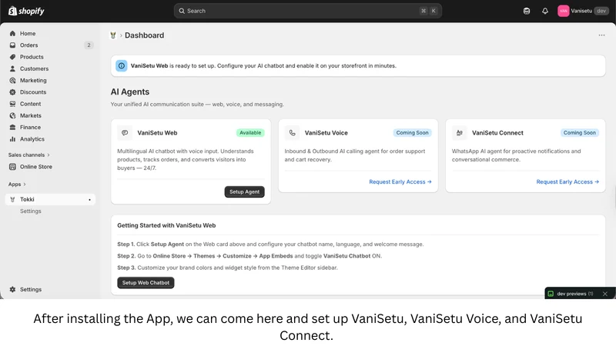The image size is (616, 346).
Task: Open the Marketing target icon
Action: (x=12, y=81)
